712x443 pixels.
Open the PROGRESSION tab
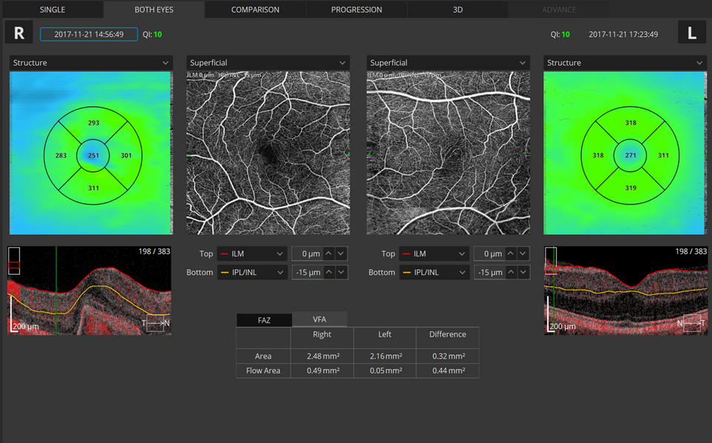coord(356,10)
